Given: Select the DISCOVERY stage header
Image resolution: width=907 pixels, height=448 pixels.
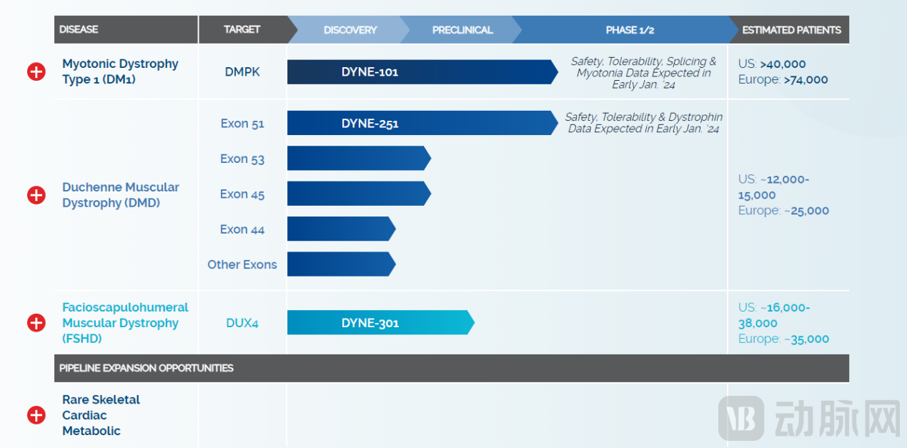Looking at the screenshot, I should 350,30.
